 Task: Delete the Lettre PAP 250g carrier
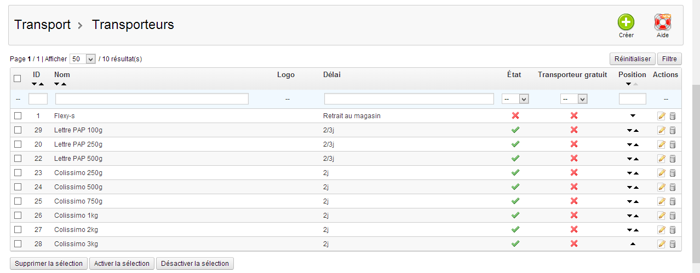pyautogui.click(x=673, y=144)
